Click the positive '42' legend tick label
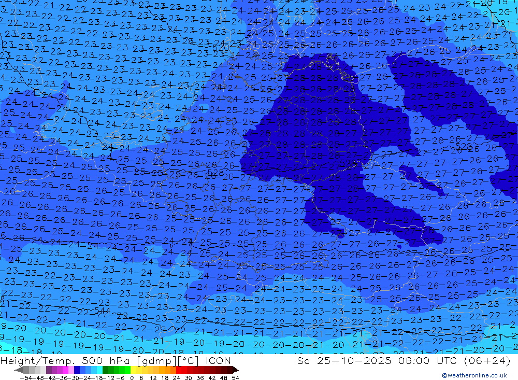Image resolution: width=518 pixels, height=380 pixels. click(x=212, y=378)
